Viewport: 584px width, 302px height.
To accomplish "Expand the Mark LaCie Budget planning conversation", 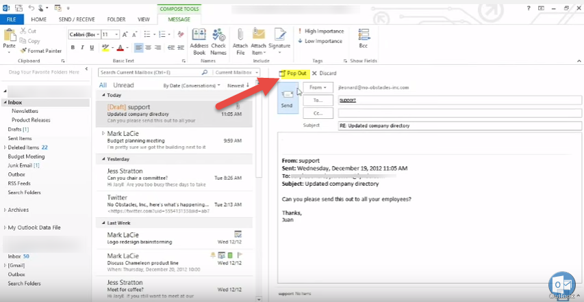I will coord(103,133).
